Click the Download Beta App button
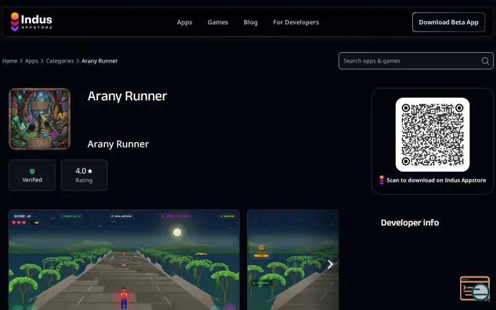 [448, 22]
